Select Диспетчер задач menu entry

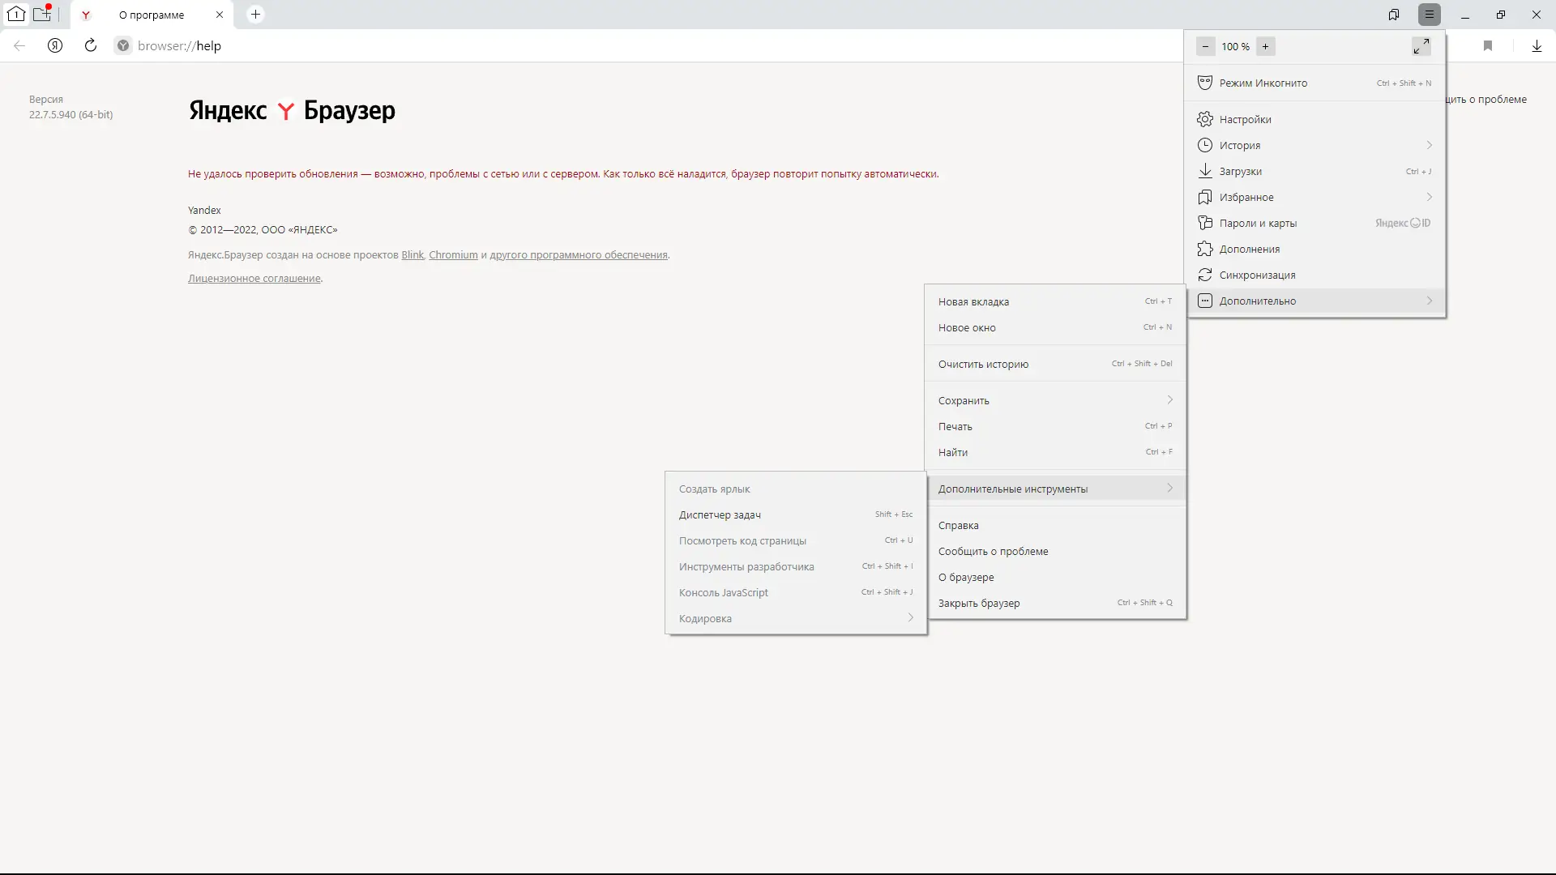[x=720, y=514]
